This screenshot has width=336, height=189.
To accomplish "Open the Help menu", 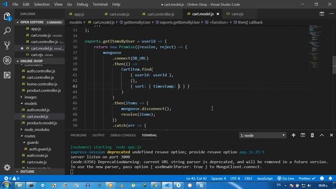I will [x=116, y=4].
